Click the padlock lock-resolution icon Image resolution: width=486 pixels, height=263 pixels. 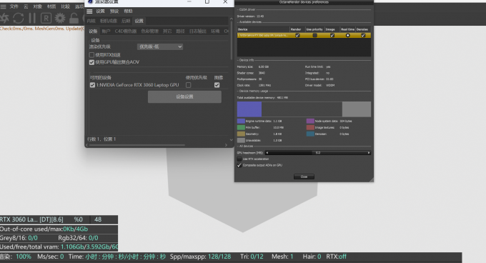click(74, 19)
